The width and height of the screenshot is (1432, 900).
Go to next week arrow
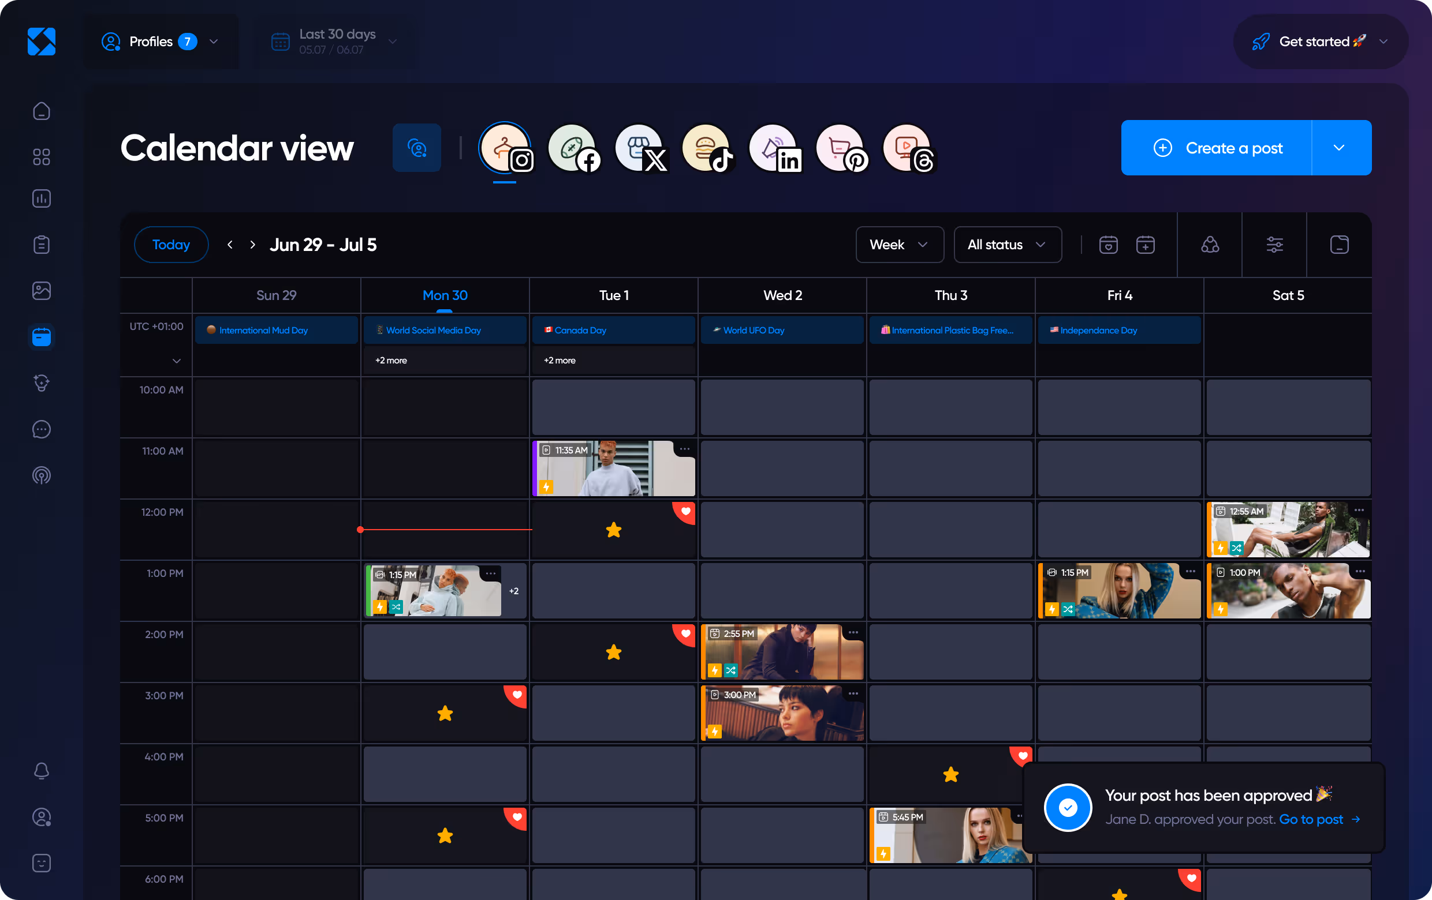(253, 245)
